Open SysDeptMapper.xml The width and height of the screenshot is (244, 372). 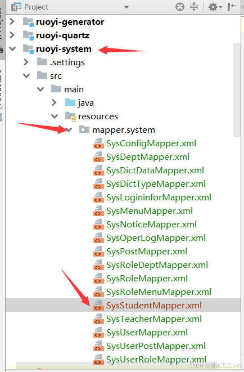click(x=148, y=157)
